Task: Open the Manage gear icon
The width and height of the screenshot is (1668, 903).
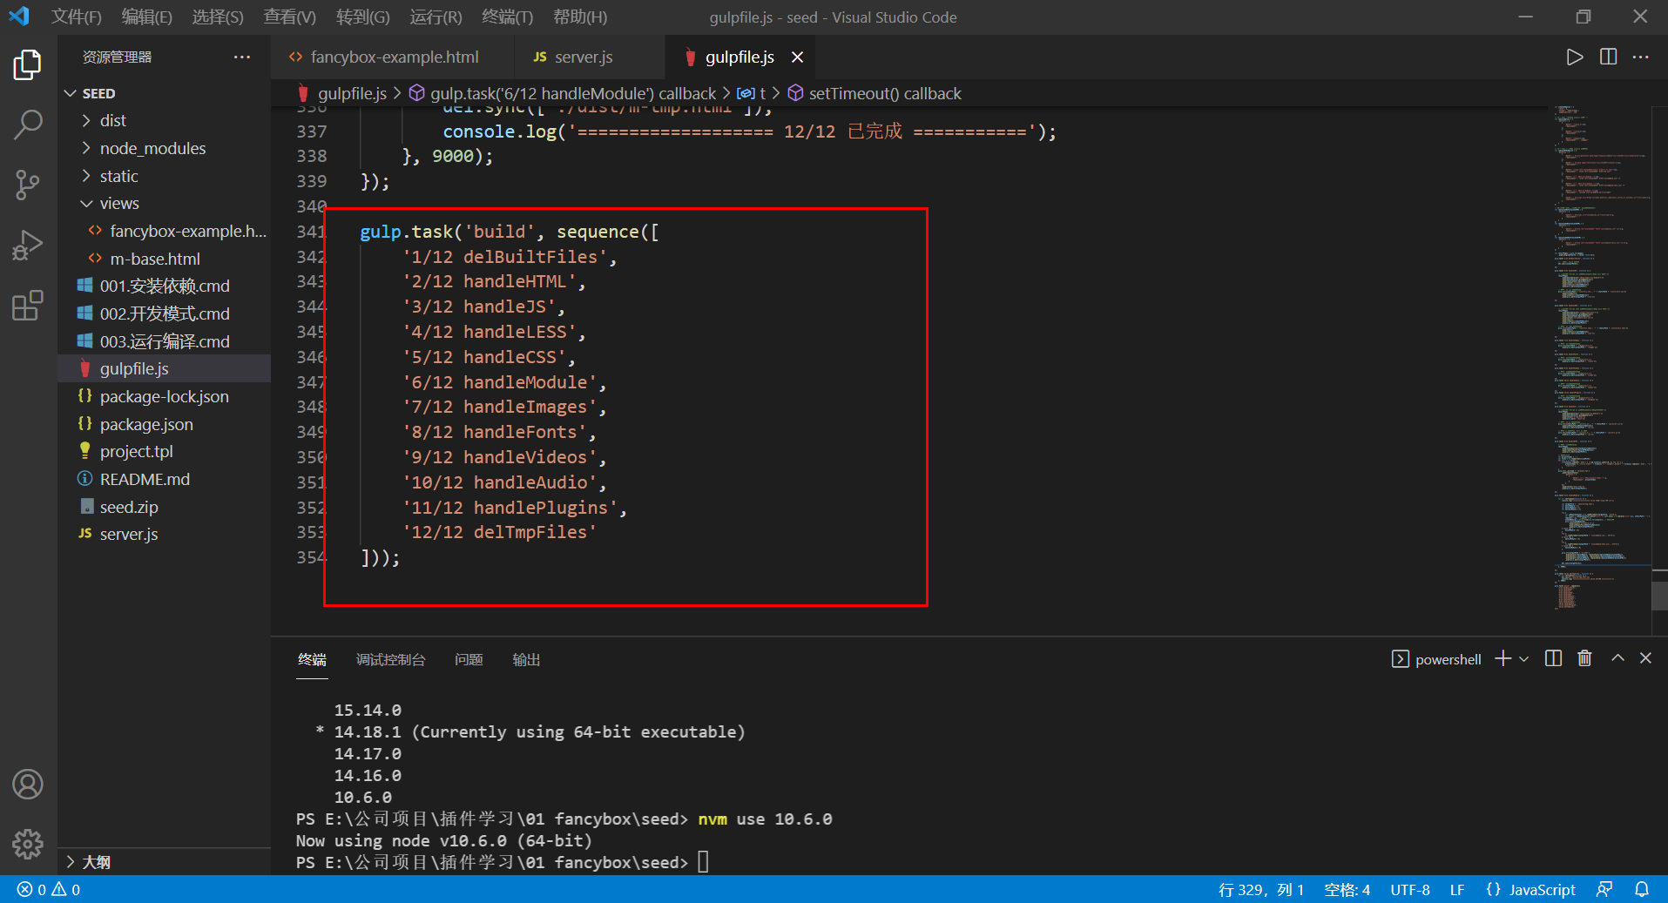Action: pyautogui.click(x=28, y=844)
